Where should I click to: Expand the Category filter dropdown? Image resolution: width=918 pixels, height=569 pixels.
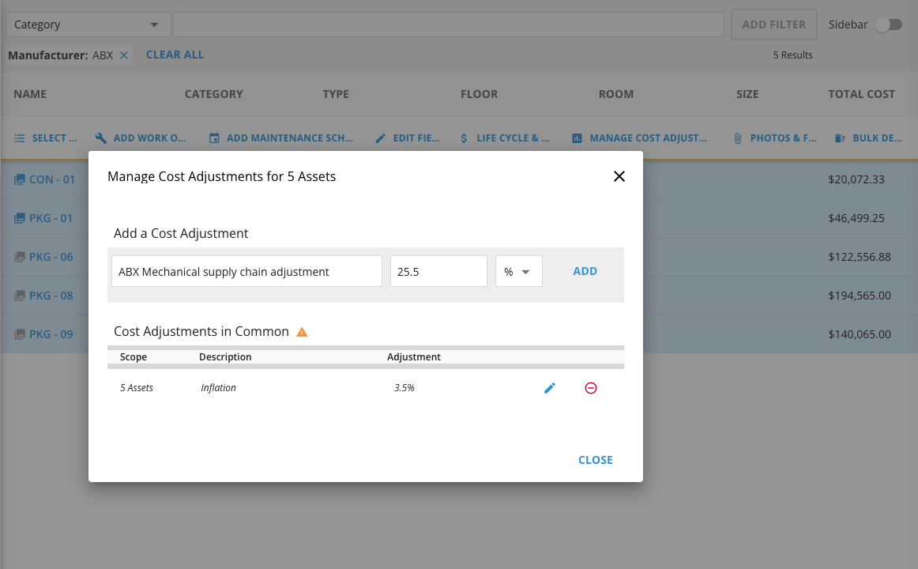point(88,24)
